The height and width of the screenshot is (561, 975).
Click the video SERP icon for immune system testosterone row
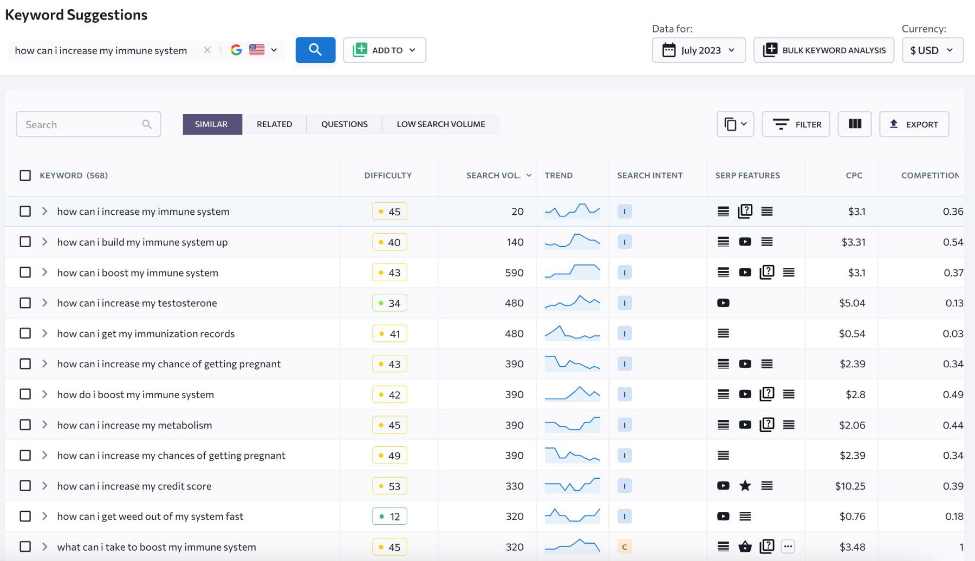[x=723, y=303]
